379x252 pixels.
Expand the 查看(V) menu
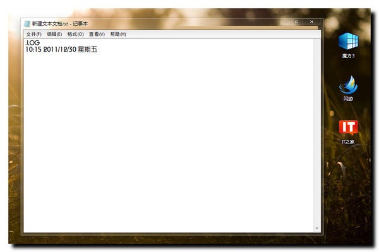click(x=97, y=34)
